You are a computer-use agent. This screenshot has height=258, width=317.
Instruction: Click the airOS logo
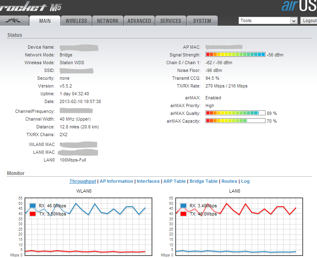click(x=299, y=5)
